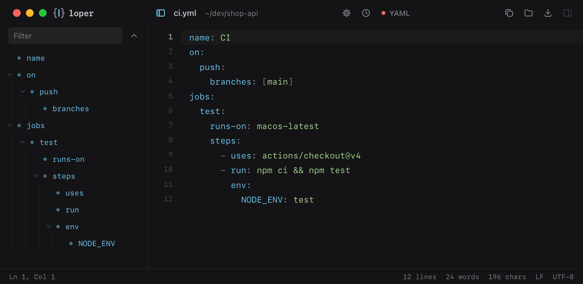Toggle the right panel icon
The width and height of the screenshot is (583, 284).
point(567,13)
